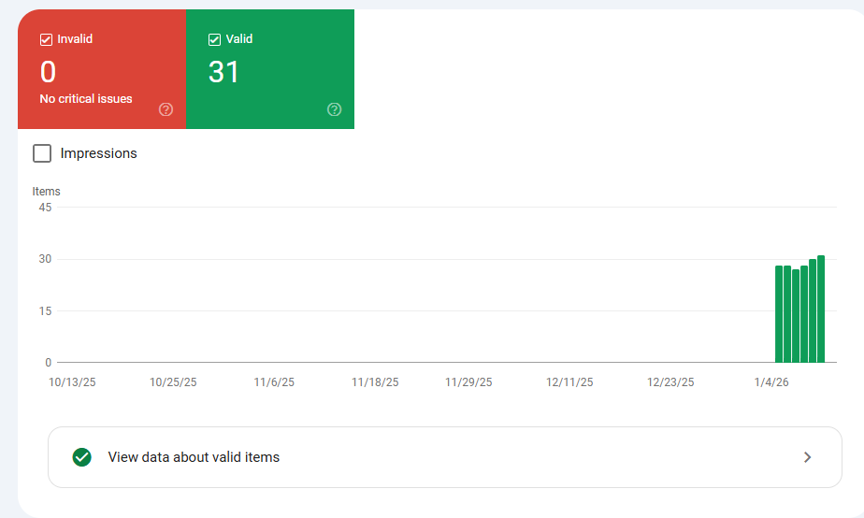Open help icon on Invalid card

click(166, 109)
